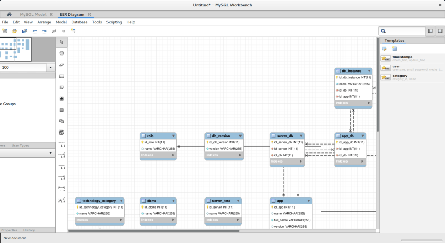Select the place new image tool
The height and width of the screenshot is (243, 445).
point(61,98)
